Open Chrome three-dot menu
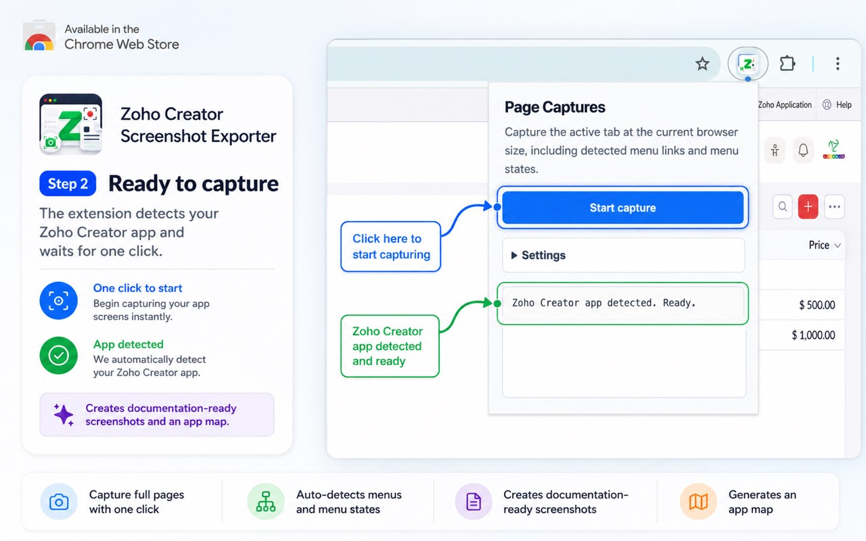The width and height of the screenshot is (866, 541). (x=838, y=64)
